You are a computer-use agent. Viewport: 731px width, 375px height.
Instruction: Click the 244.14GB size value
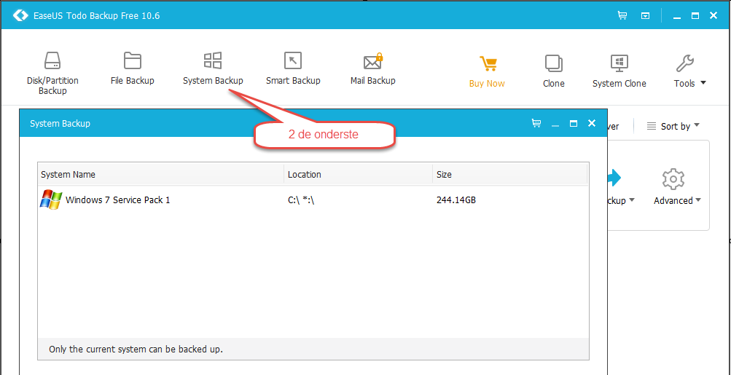456,200
